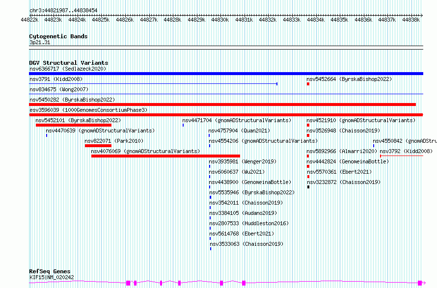Click the chr3:44821987..44838454 region label
This screenshot has height=288, width=437.
click(63, 10)
